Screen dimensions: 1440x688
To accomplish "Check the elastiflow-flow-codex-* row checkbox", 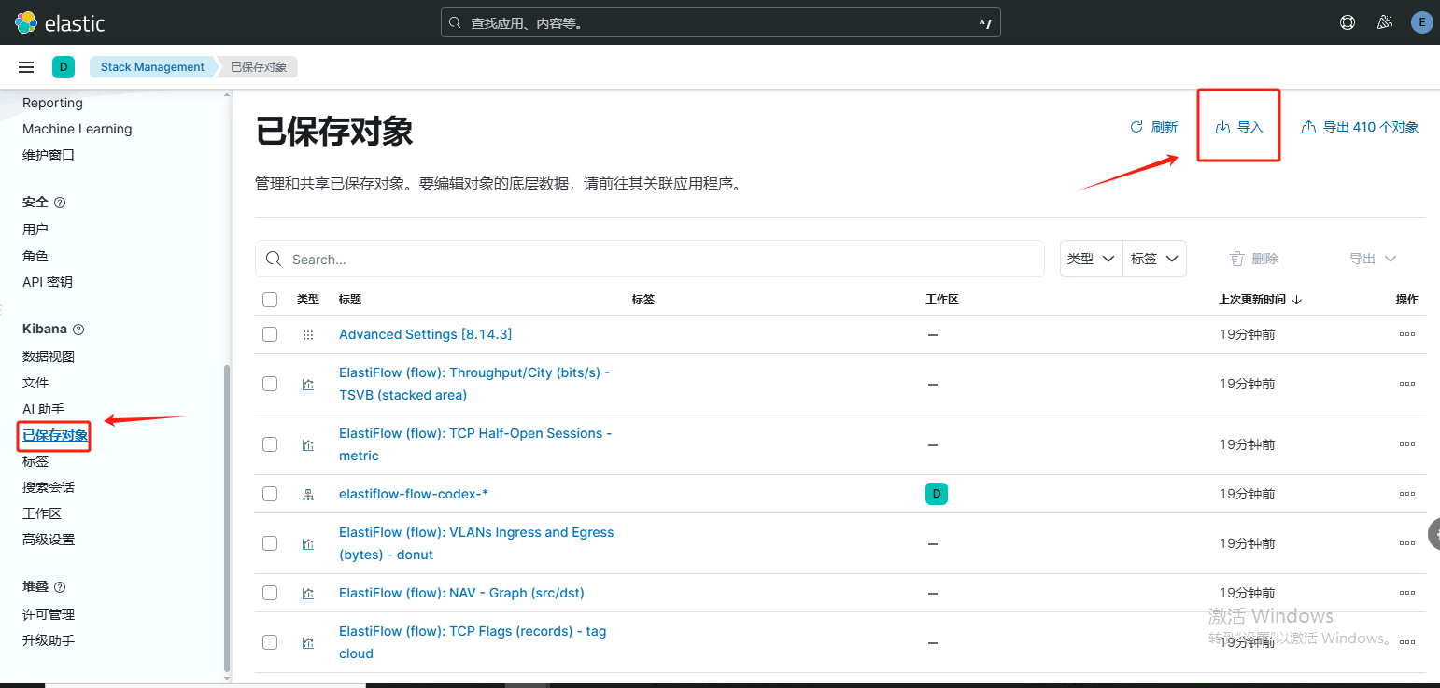I will (270, 494).
